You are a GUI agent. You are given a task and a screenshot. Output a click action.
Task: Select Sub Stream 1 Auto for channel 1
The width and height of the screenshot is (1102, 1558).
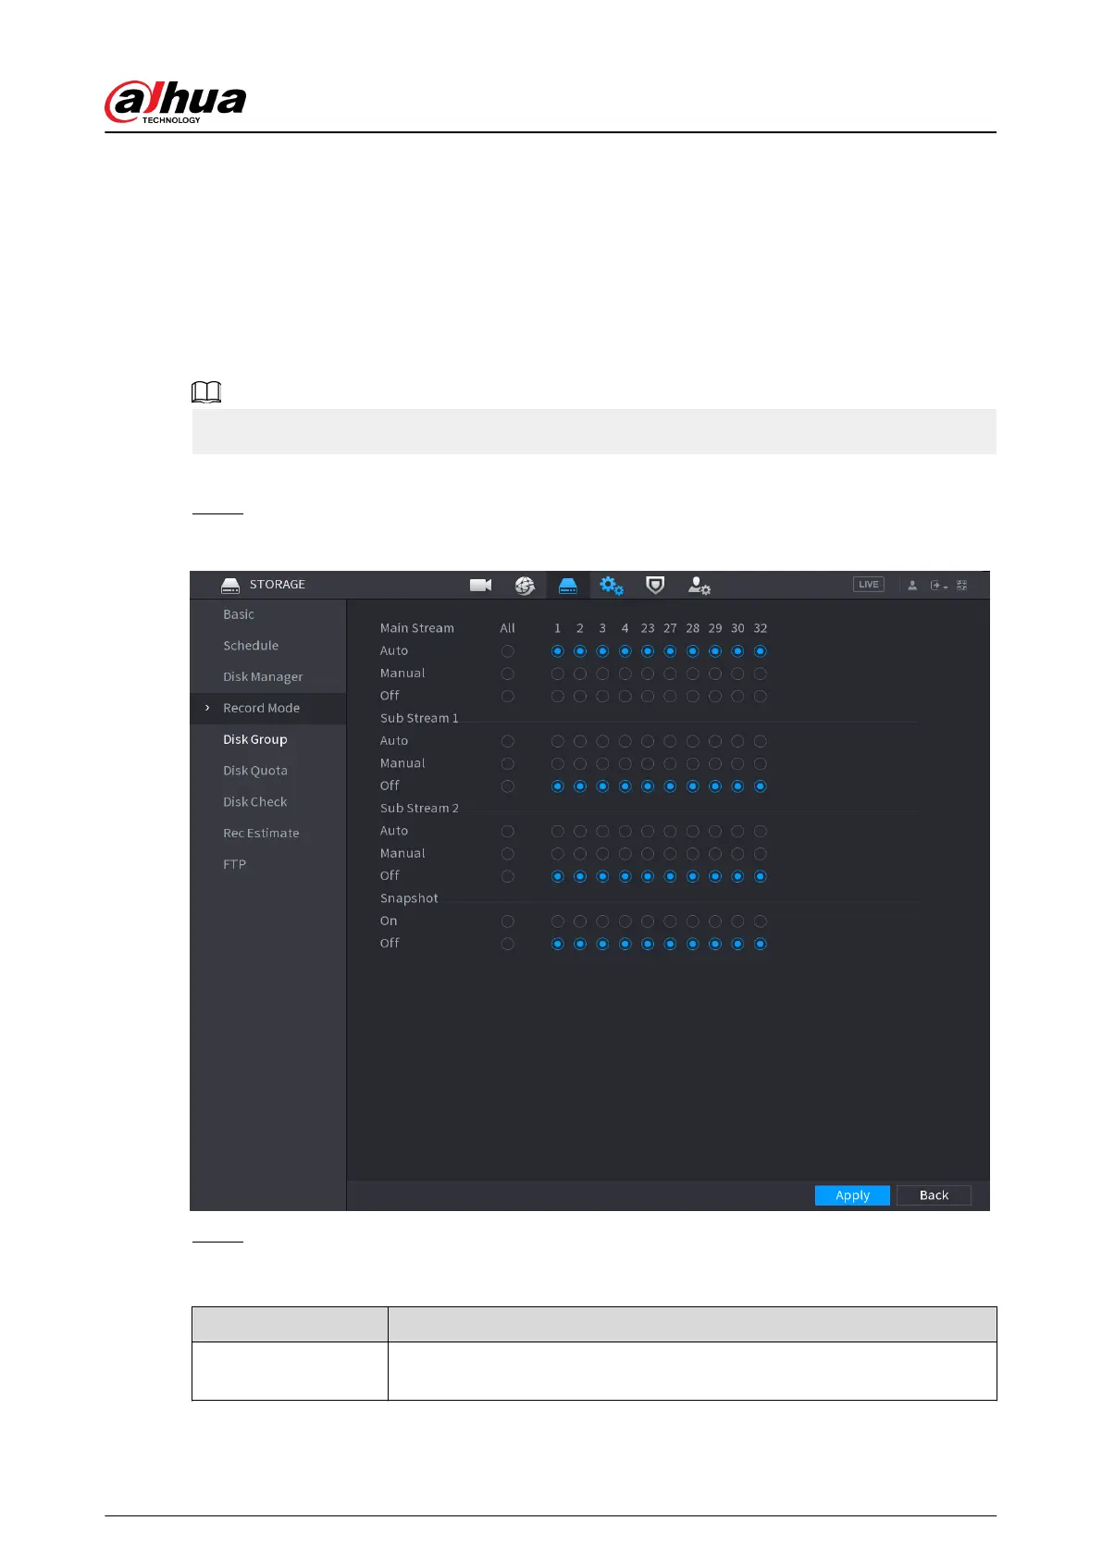(557, 741)
